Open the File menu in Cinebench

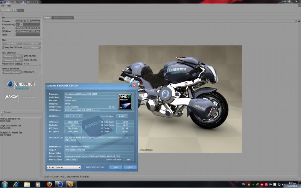(x=3, y=6)
